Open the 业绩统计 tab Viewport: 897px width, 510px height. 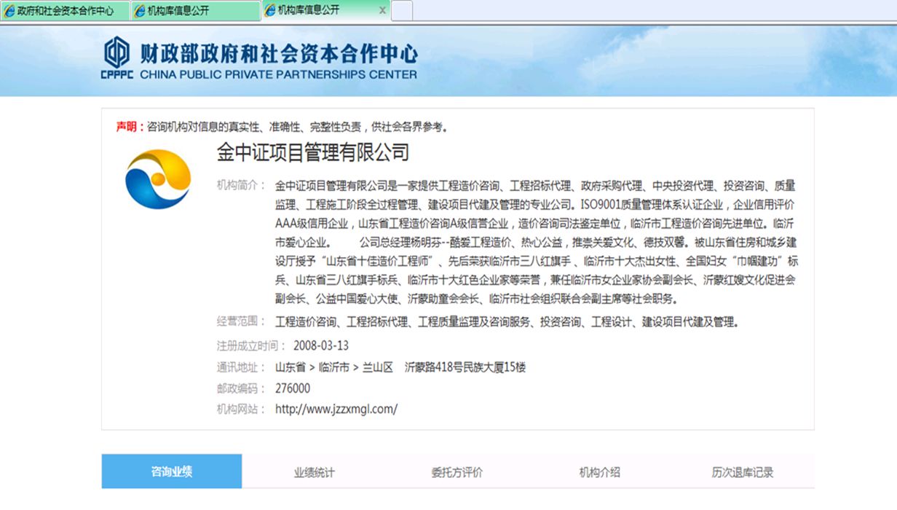coord(315,472)
